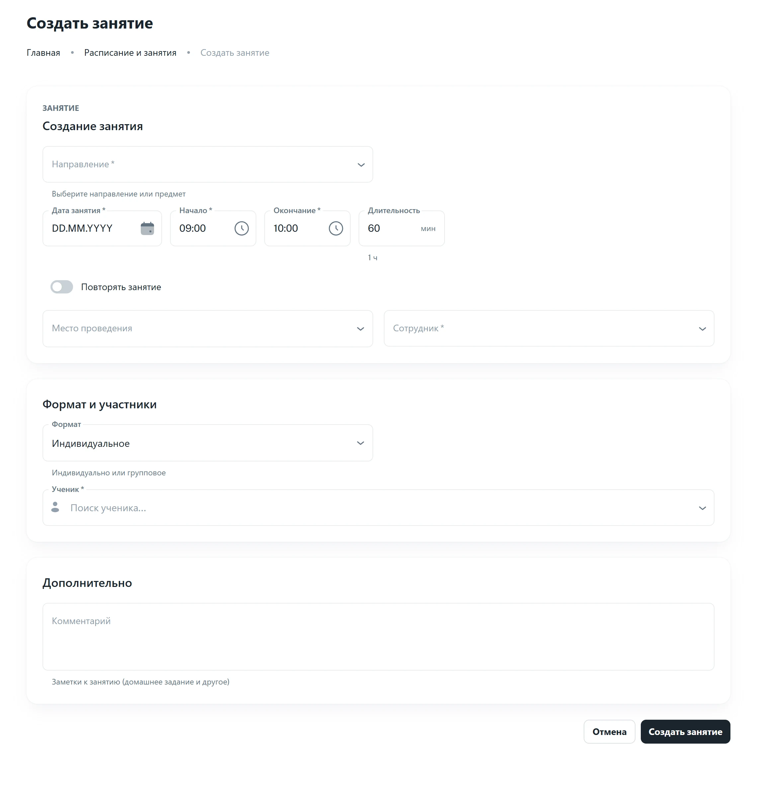The height and width of the screenshot is (810, 757).
Task: Click the мин unit label
Action: 428,229
